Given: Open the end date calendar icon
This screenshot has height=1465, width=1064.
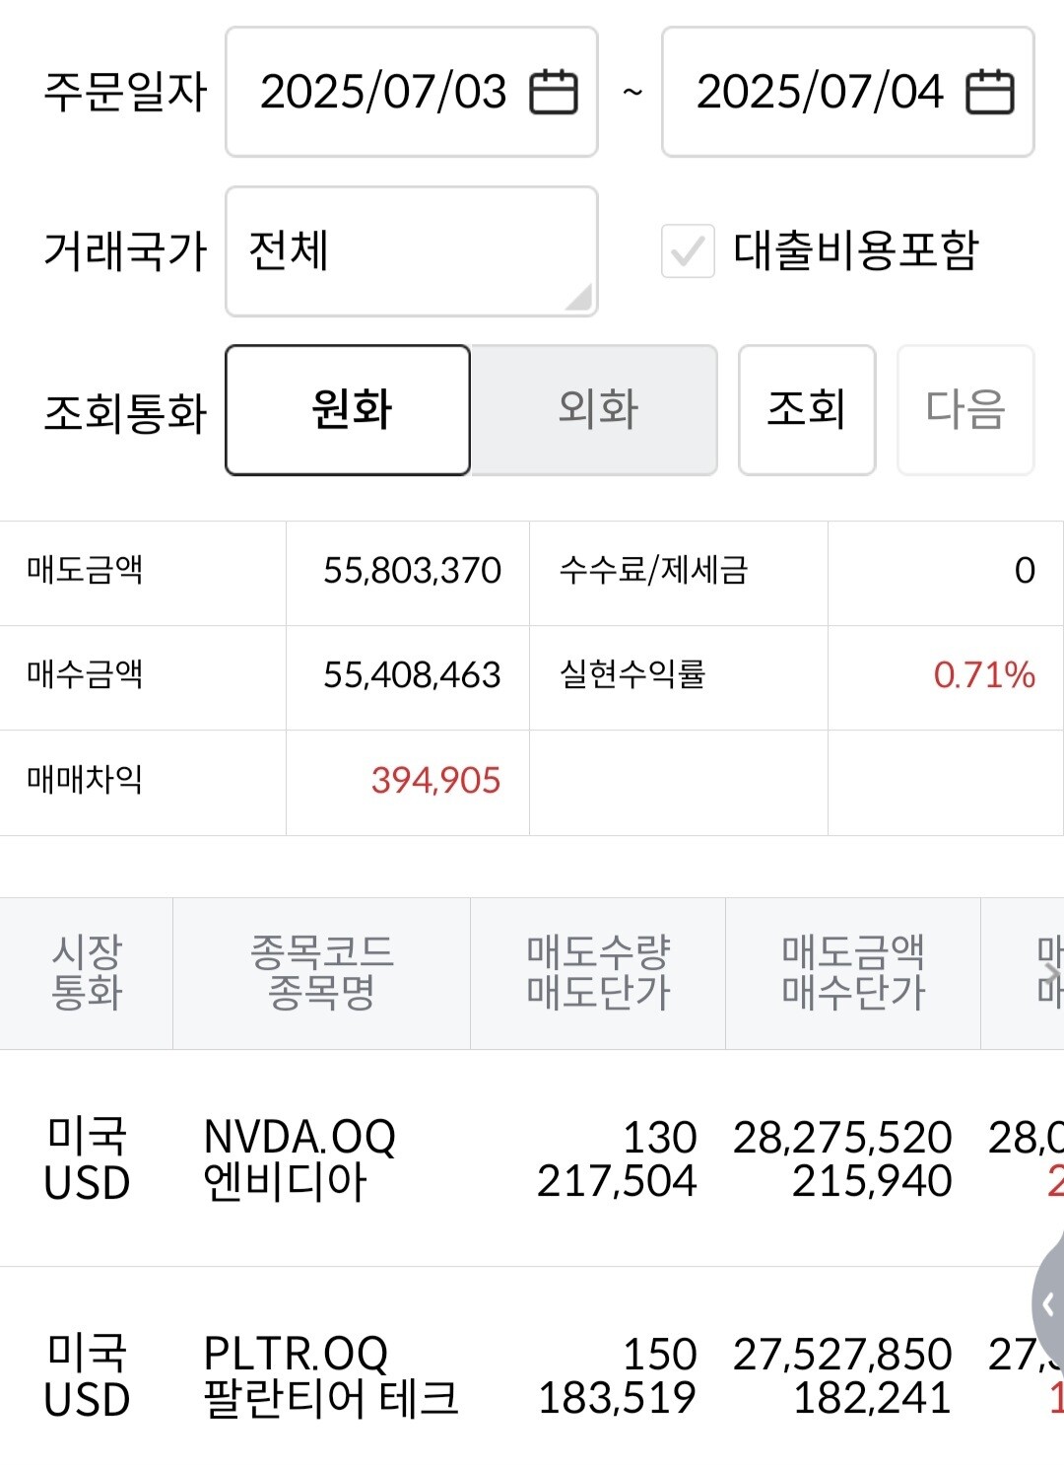Looking at the screenshot, I should 989,93.
